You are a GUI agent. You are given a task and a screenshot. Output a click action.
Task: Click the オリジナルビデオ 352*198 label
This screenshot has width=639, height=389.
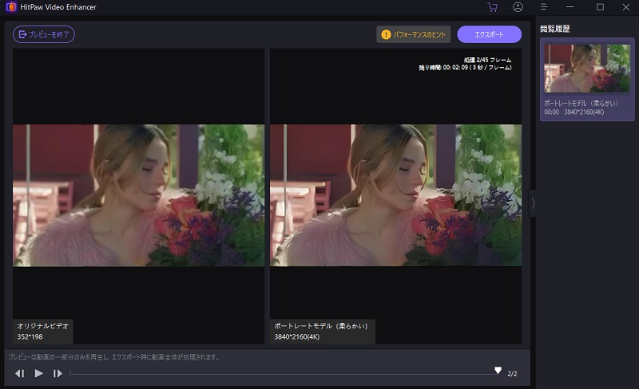pyautogui.click(x=44, y=332)
